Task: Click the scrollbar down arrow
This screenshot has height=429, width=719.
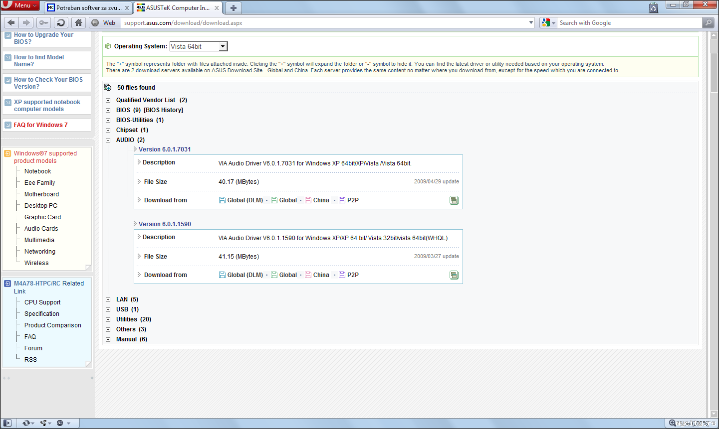Action: click(714, 414)
